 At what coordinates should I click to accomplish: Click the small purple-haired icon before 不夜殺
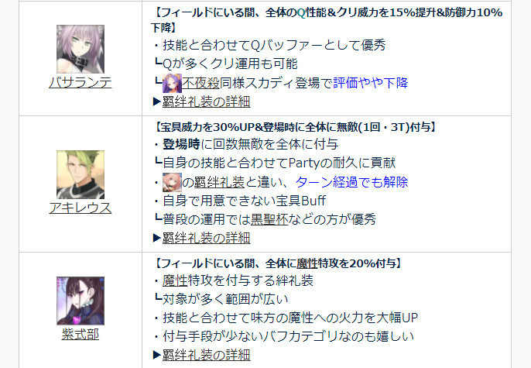tap(172, 83)
